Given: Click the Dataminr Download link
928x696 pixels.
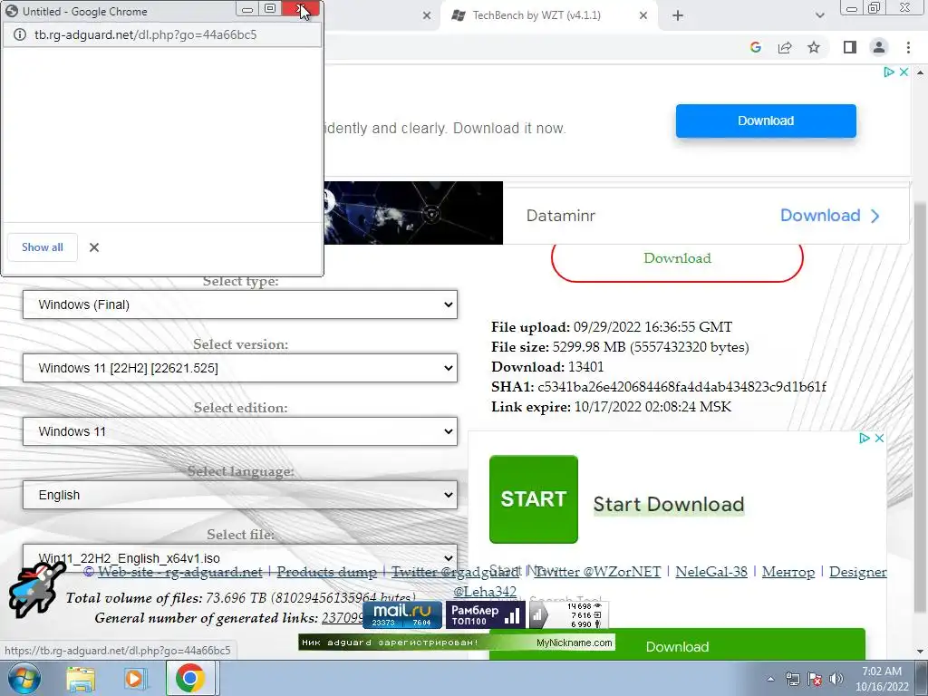Looking at the screenshot, I should [830, 216].
